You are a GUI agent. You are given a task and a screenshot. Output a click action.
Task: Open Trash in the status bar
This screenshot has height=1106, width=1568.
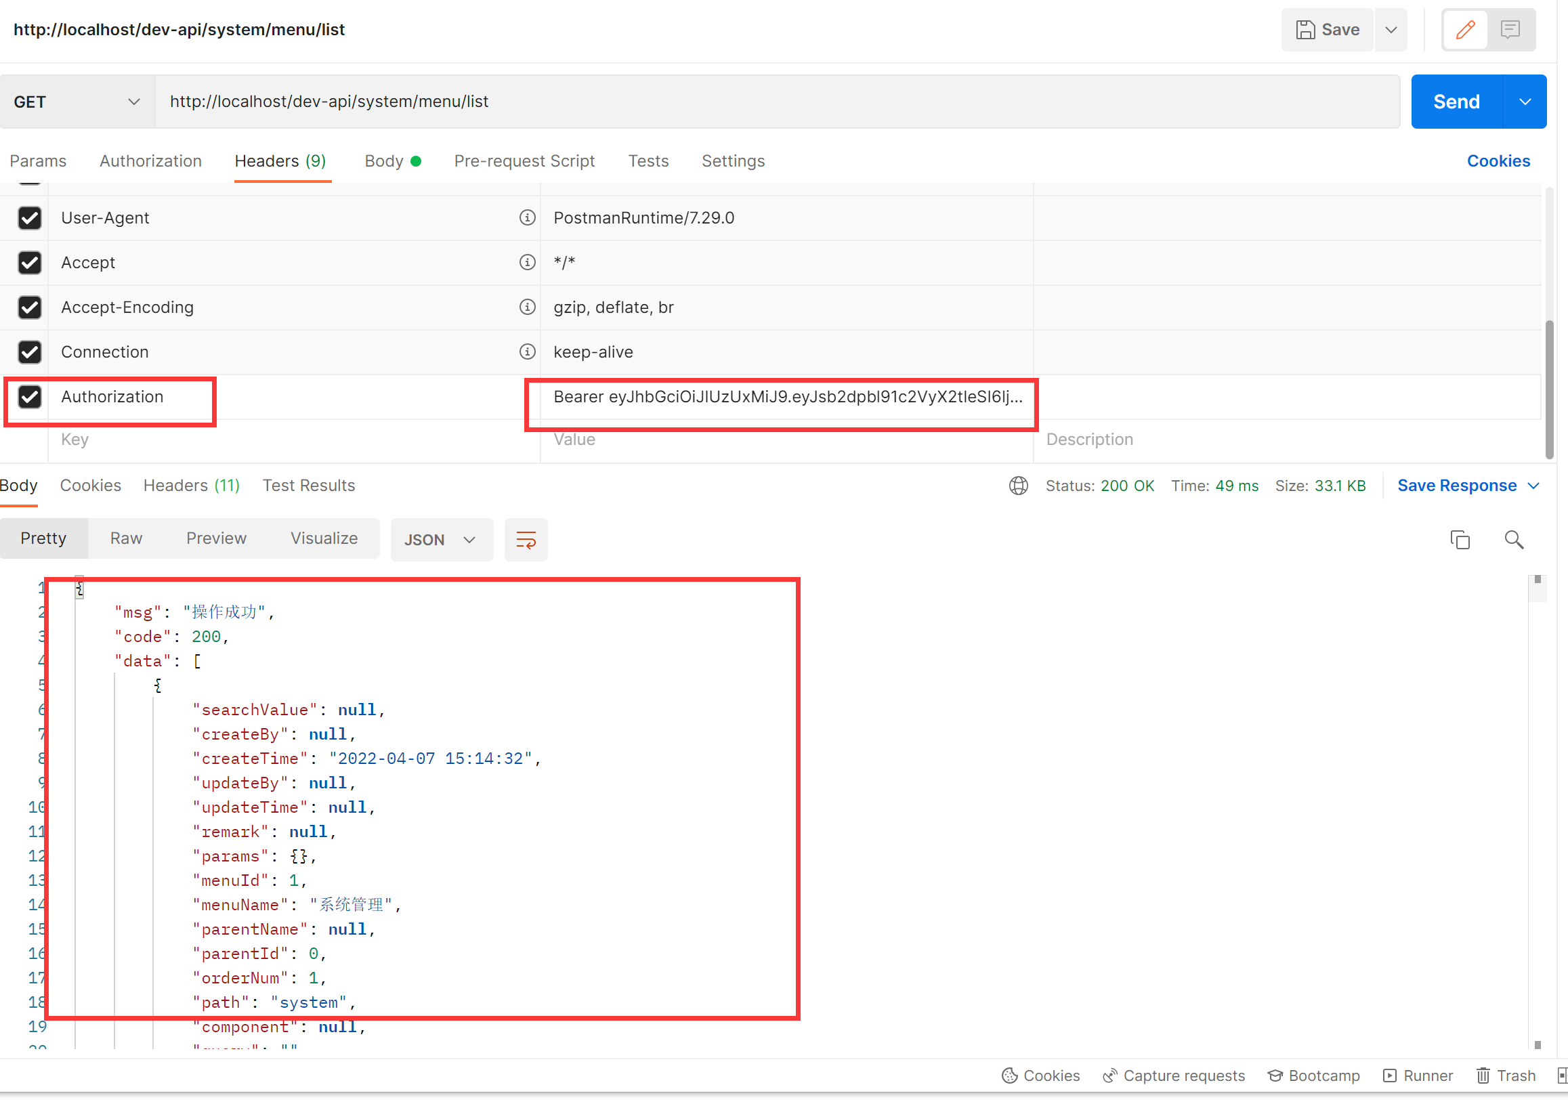click(x=1506, y=1076)
